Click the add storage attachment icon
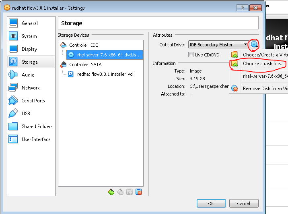The height and width of the screenshot is (214, 288). click(x=130, y=192)
